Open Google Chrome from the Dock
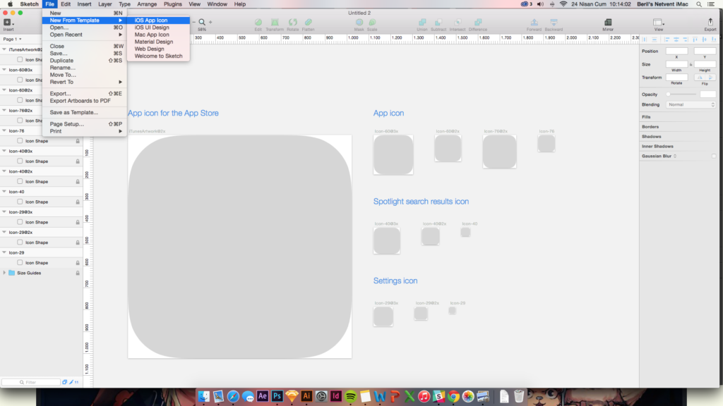The height and width of the screenshot is (406, 723). click(x=453, y=396)
